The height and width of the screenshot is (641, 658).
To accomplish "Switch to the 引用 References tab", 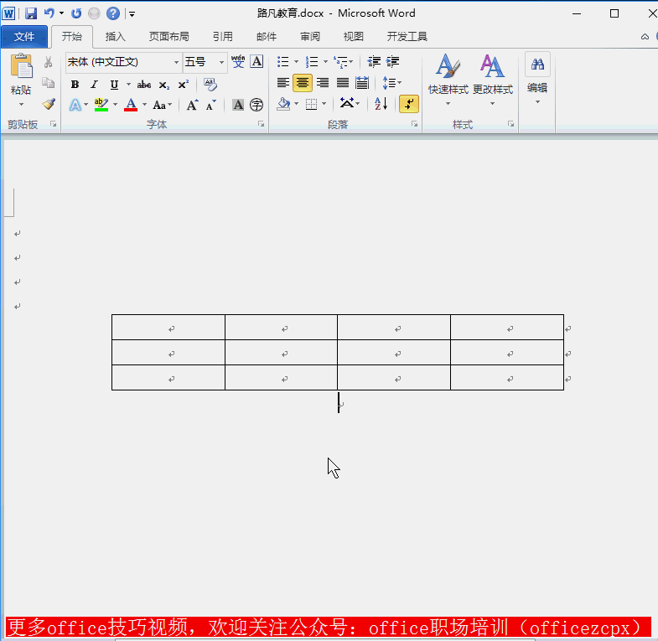I will (222, 37).
